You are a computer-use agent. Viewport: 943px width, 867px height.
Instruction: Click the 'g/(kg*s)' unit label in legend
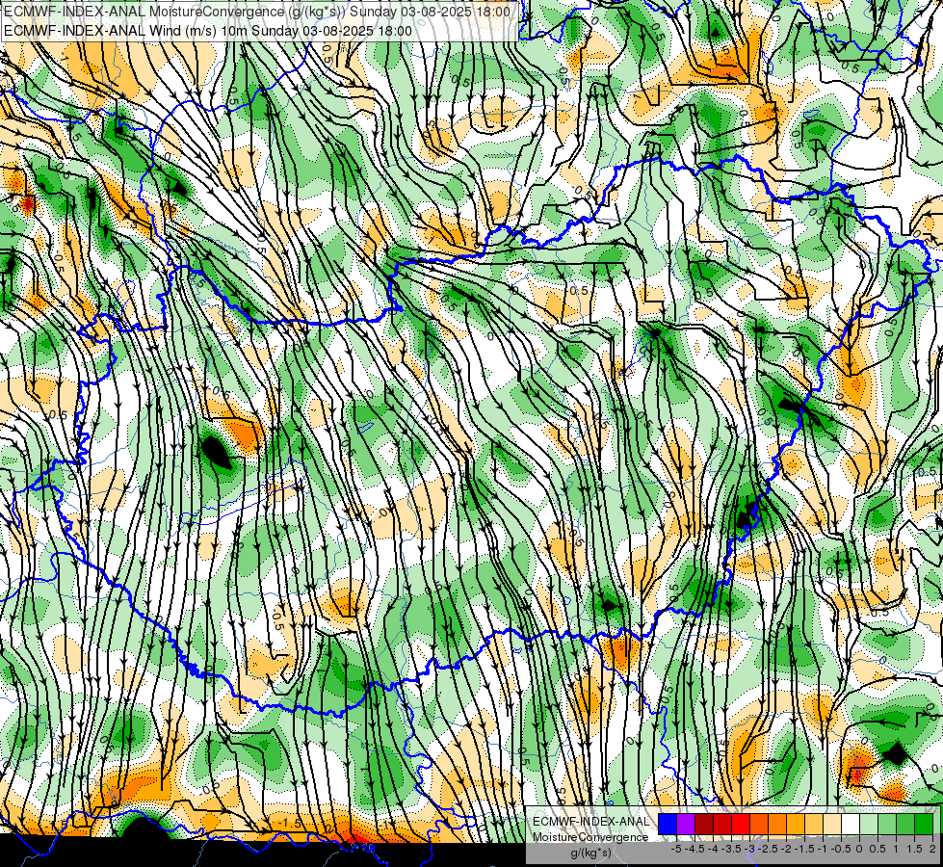click(591, 854)
